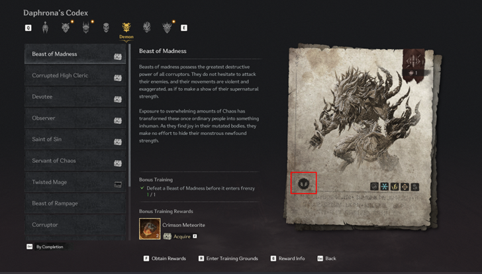Screen dimensions: 482x274
Task: Click the round lightning emblem in red box
Action: point(303,183)
